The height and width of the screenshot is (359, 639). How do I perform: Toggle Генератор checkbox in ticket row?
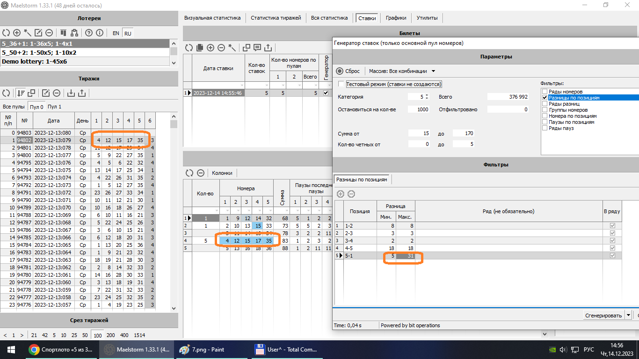[326, 93]
